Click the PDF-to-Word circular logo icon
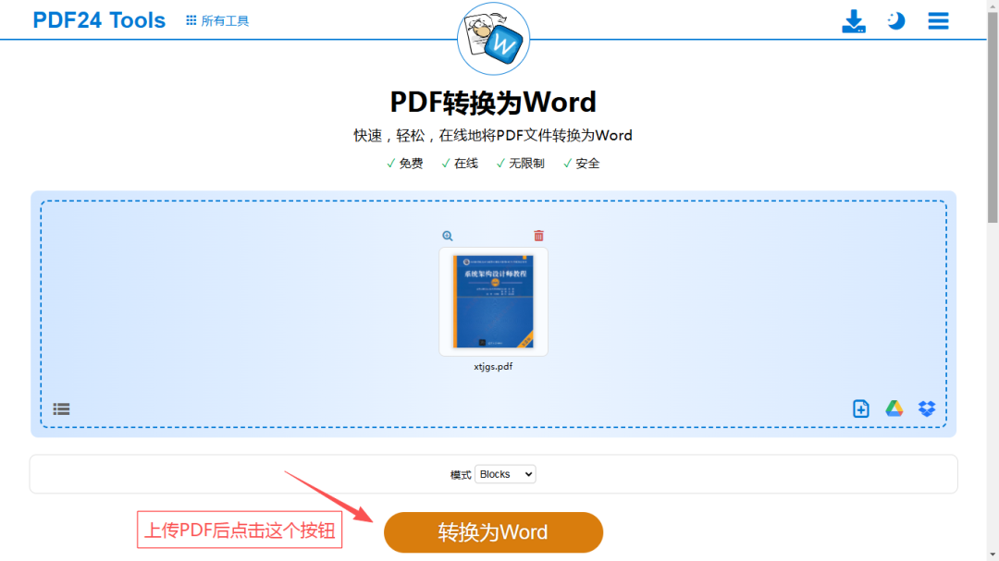Image resolution: width=999 pixels, height=561 pixels. click(493, 39)
